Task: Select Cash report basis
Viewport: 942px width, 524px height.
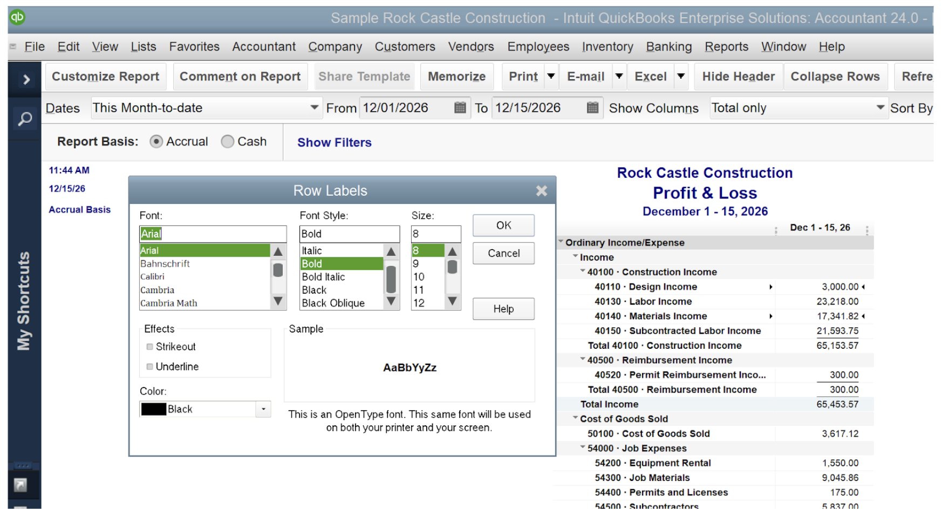Action: [228, 141]
